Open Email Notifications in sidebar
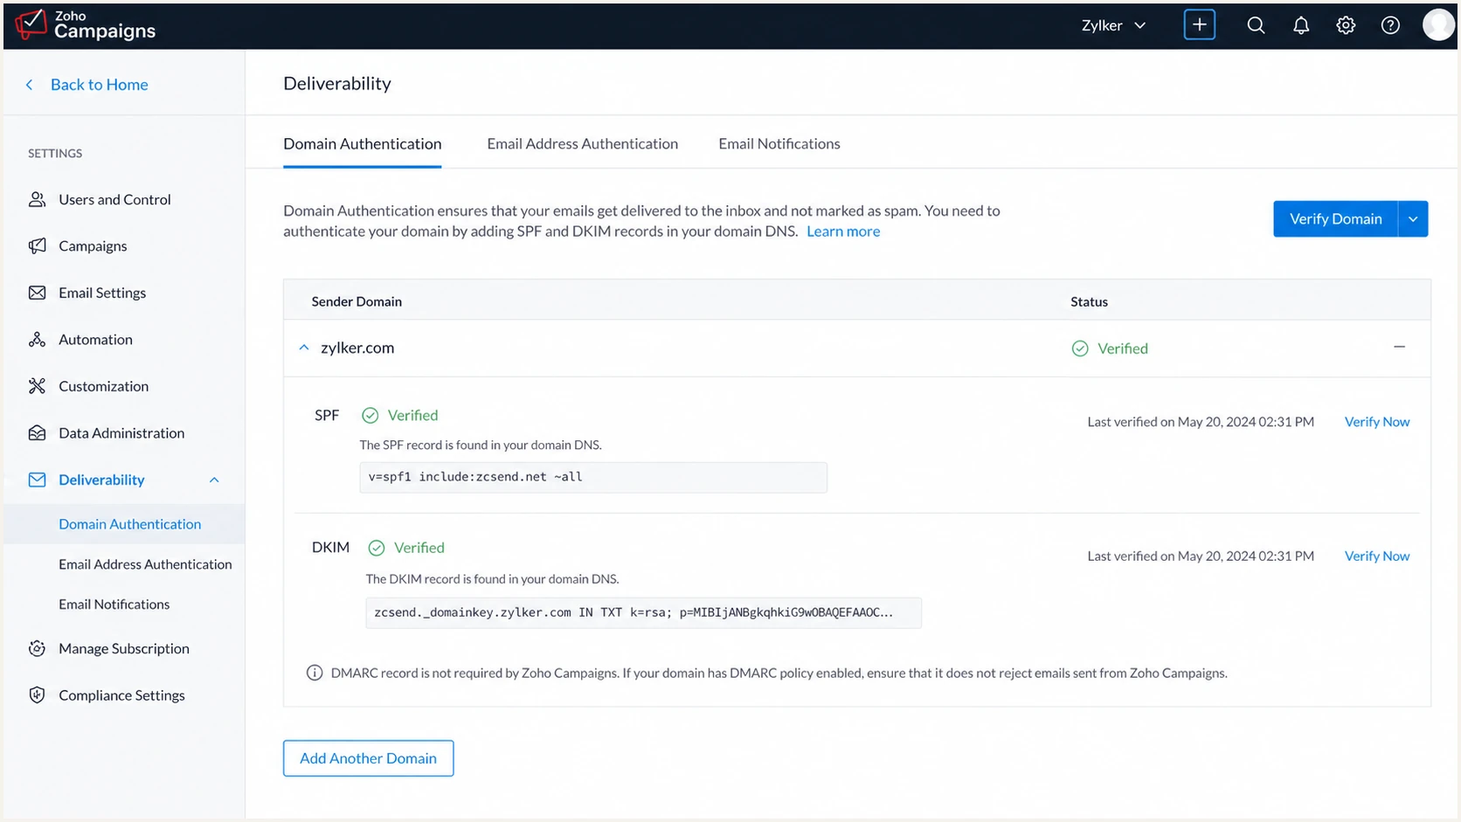 pyautogui.click(x=114, y=604)
